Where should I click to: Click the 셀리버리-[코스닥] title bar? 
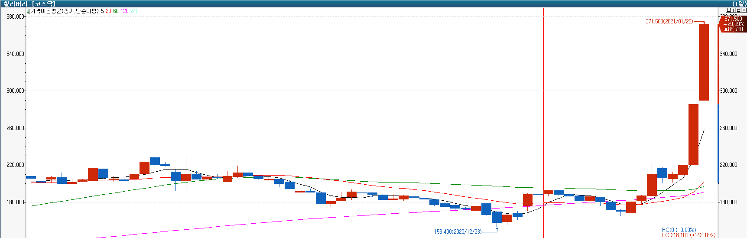coord(29,3)
